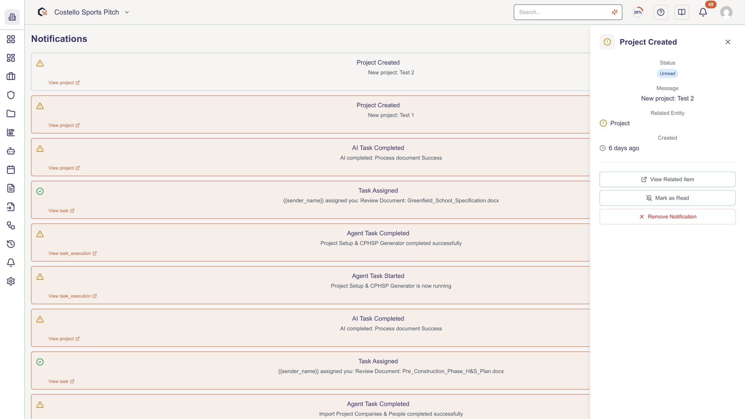Open the user avatar menu
Screen dimensions: 745x419
click(726, 12)
